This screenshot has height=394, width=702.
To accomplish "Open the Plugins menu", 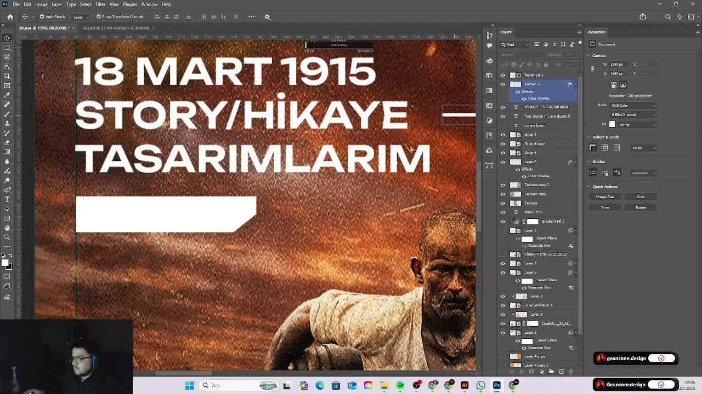I will click(x=130, y=4).
